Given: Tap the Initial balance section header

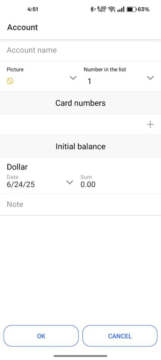Looking at the screenshot, I should click(x=80, y=147).
